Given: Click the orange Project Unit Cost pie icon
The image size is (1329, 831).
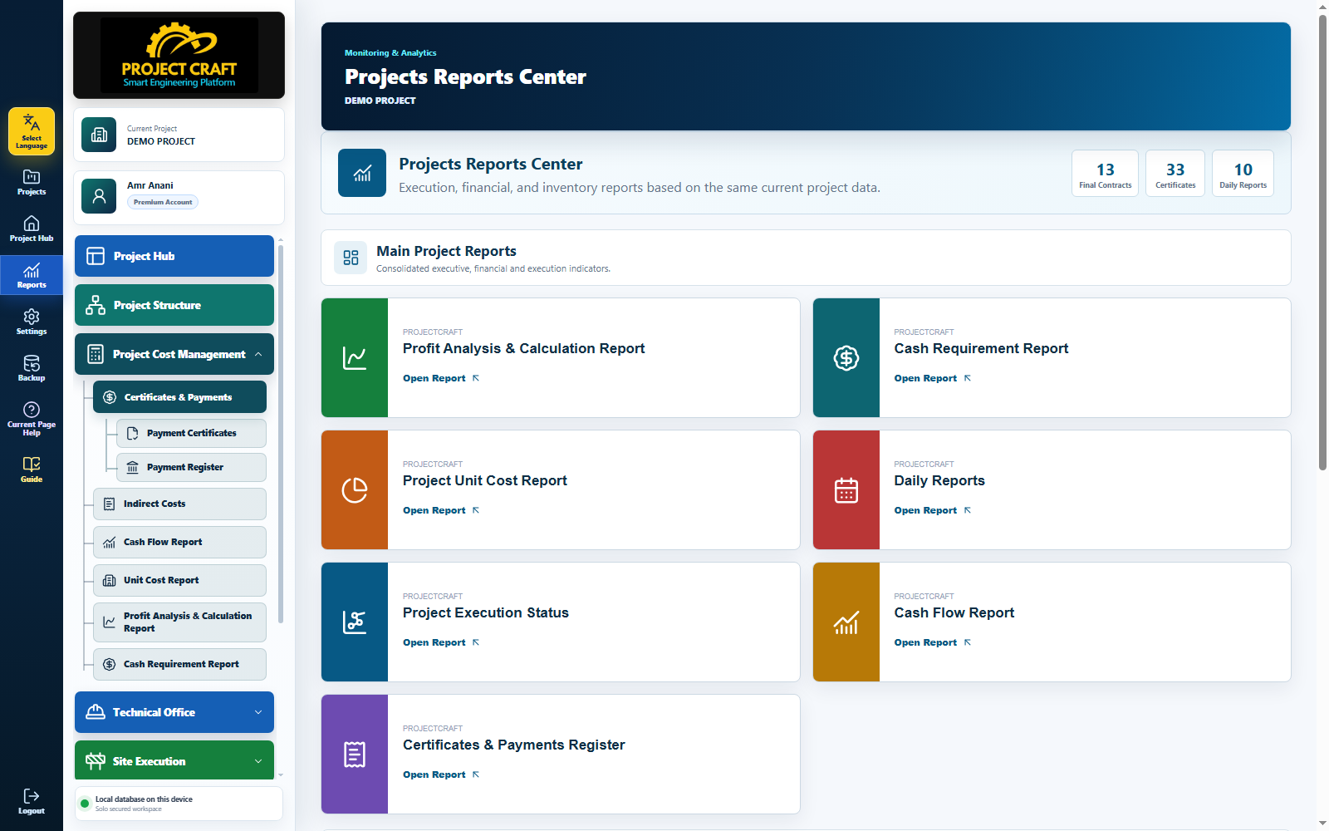Looking at the screenshot, I should [x=355, y=490].
